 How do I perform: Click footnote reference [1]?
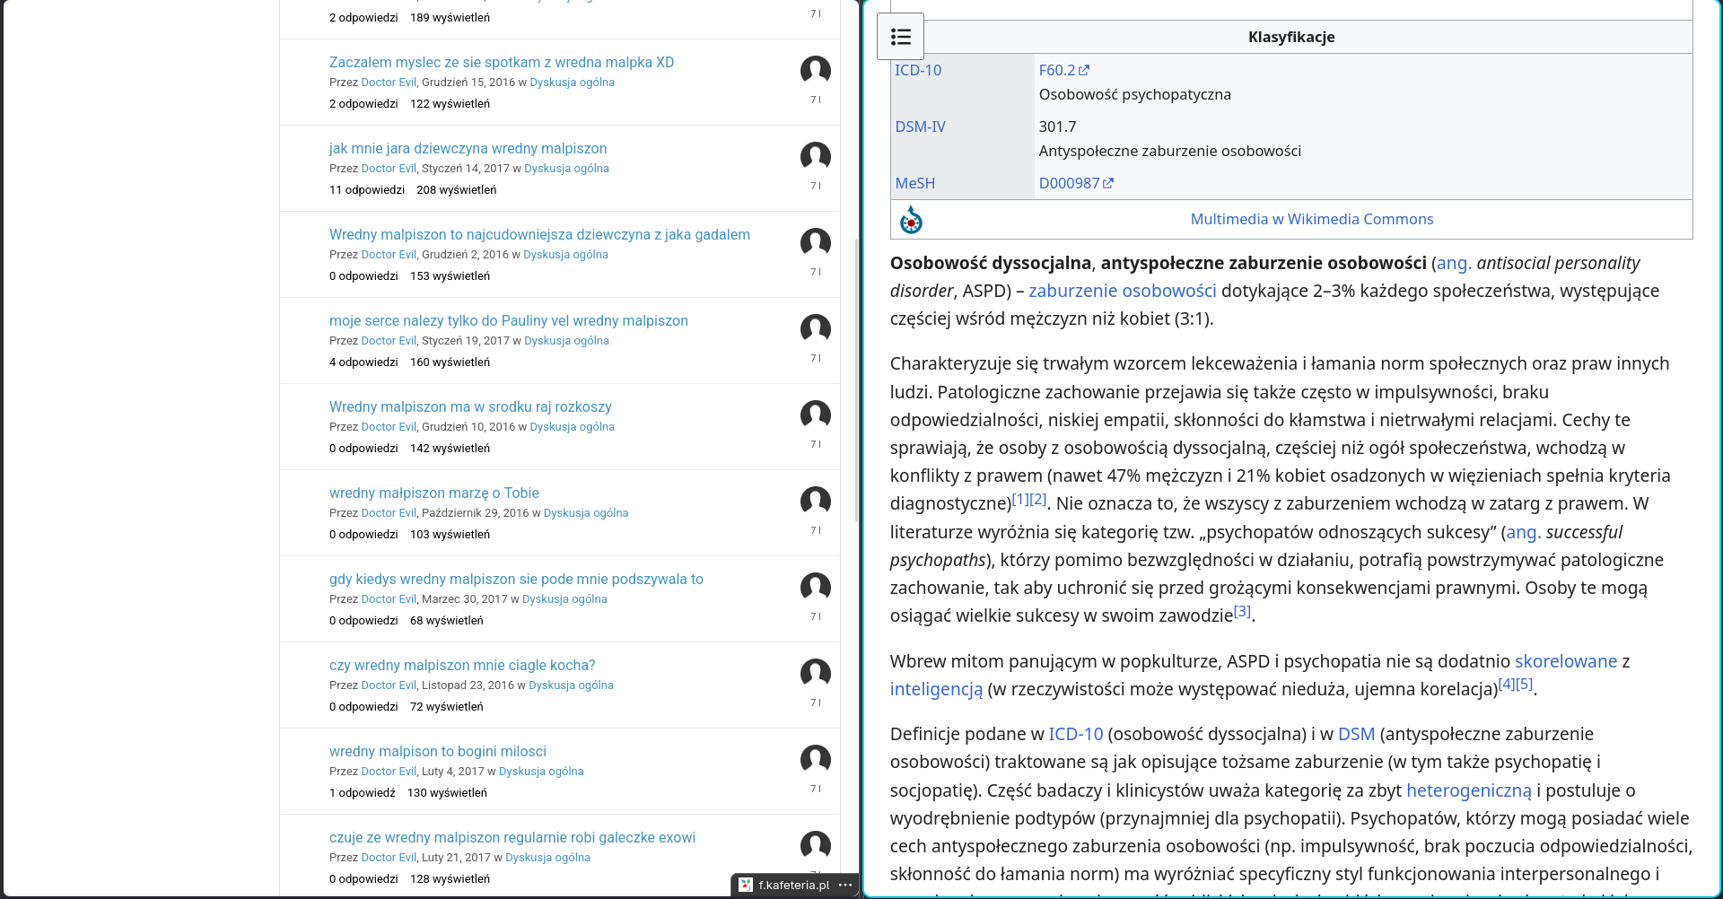1020,499
